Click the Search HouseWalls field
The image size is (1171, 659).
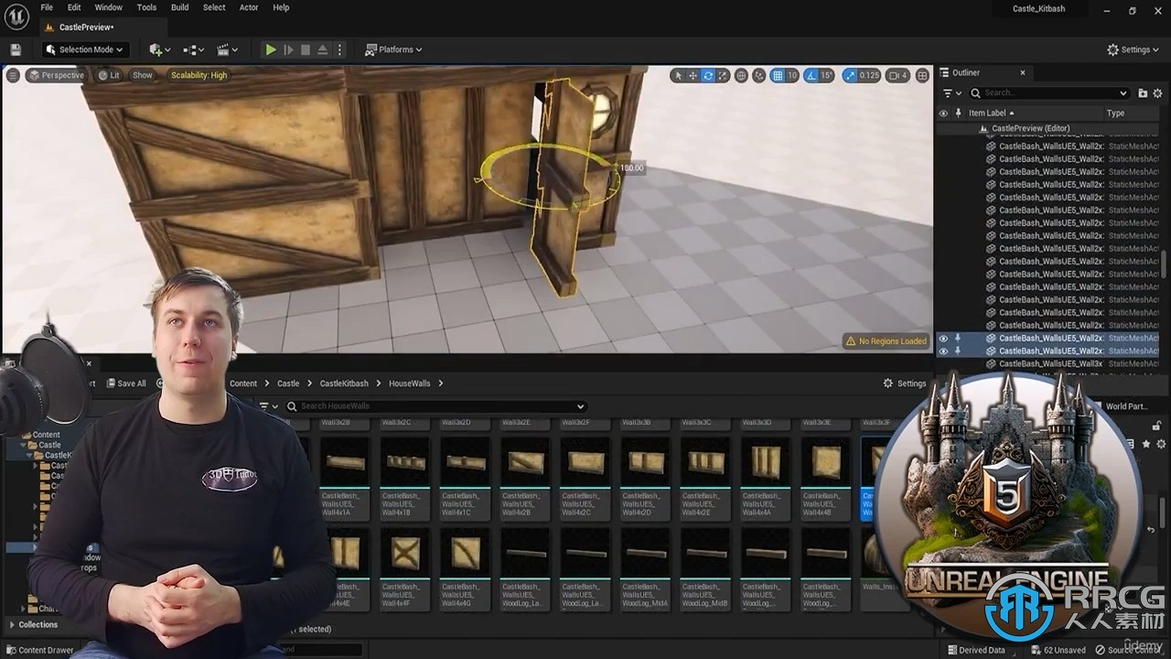pyautogui.click(x=435, y=406)
